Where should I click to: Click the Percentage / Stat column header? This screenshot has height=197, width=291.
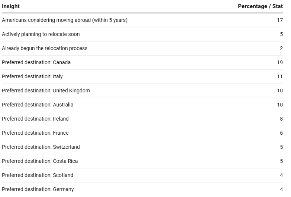(x=260, y=6)
